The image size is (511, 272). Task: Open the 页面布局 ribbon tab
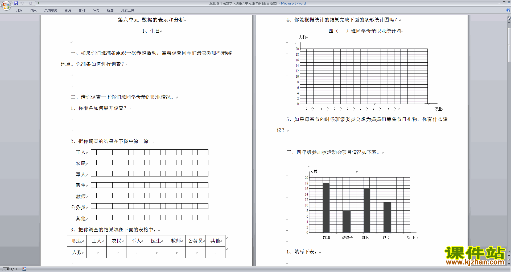pos(51,10)
